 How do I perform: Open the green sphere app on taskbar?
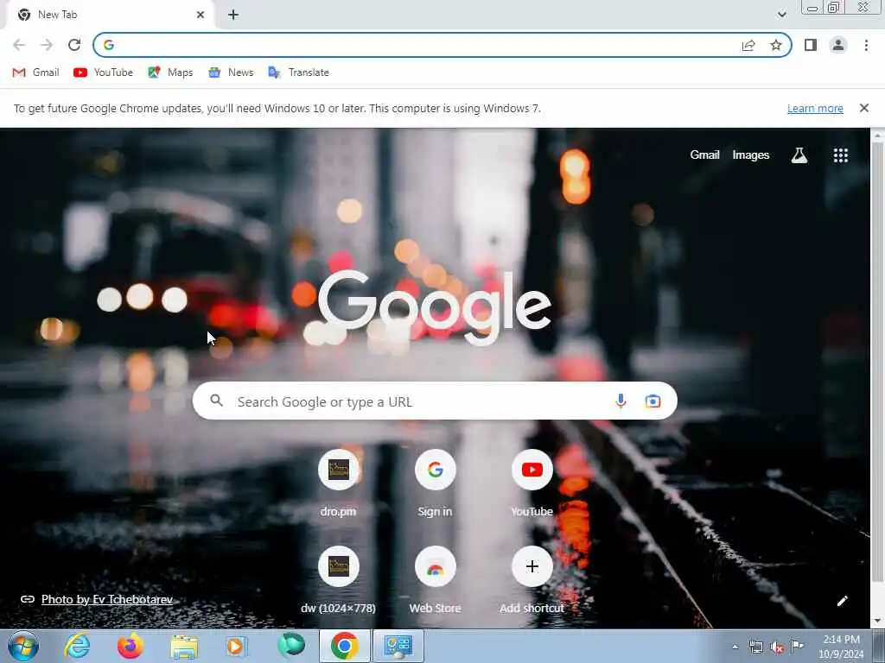pos(290,645)
